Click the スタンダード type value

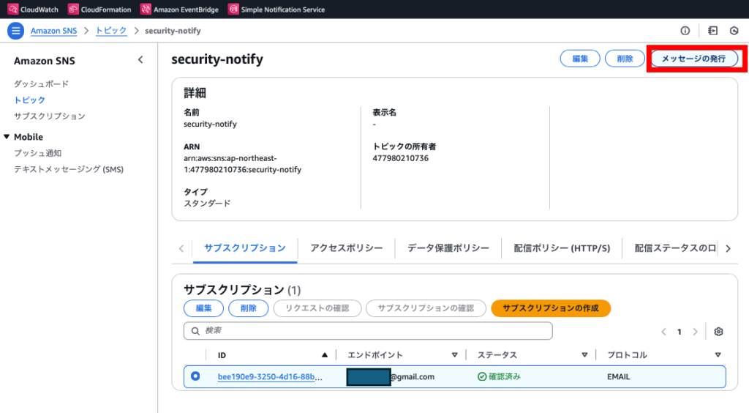[x=207, y=203]
